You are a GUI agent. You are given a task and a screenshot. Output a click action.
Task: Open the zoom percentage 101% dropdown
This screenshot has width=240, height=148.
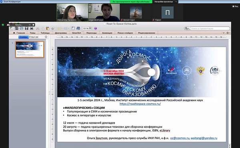point(90,28)
